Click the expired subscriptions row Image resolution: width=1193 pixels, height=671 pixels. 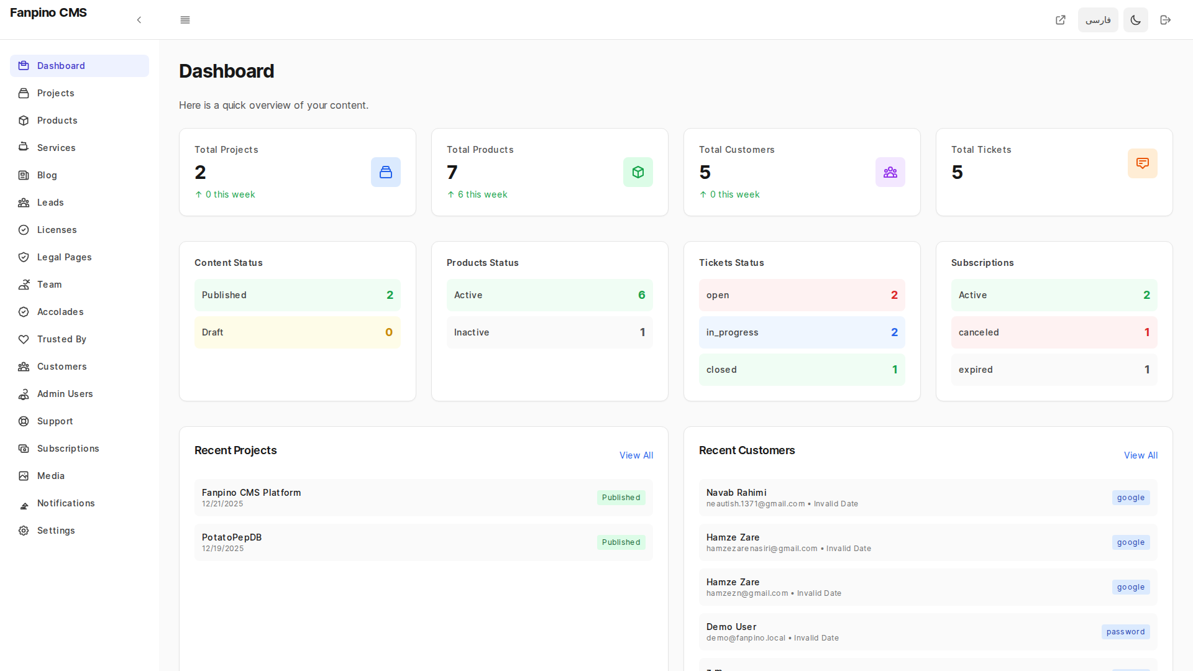coord(1054,370)
